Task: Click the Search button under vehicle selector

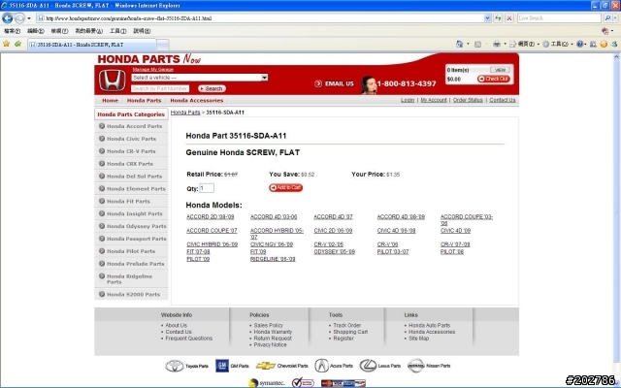Action: coord(212,88)
